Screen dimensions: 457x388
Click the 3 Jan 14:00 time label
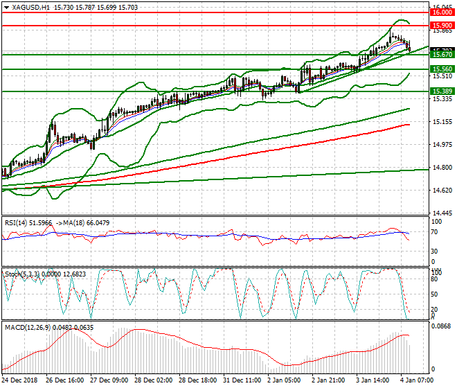pos(373,380)
